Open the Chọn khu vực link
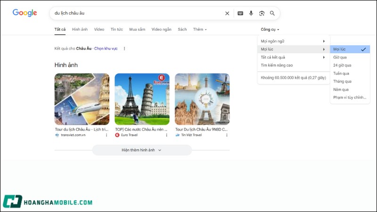 (x=106, y=49)
